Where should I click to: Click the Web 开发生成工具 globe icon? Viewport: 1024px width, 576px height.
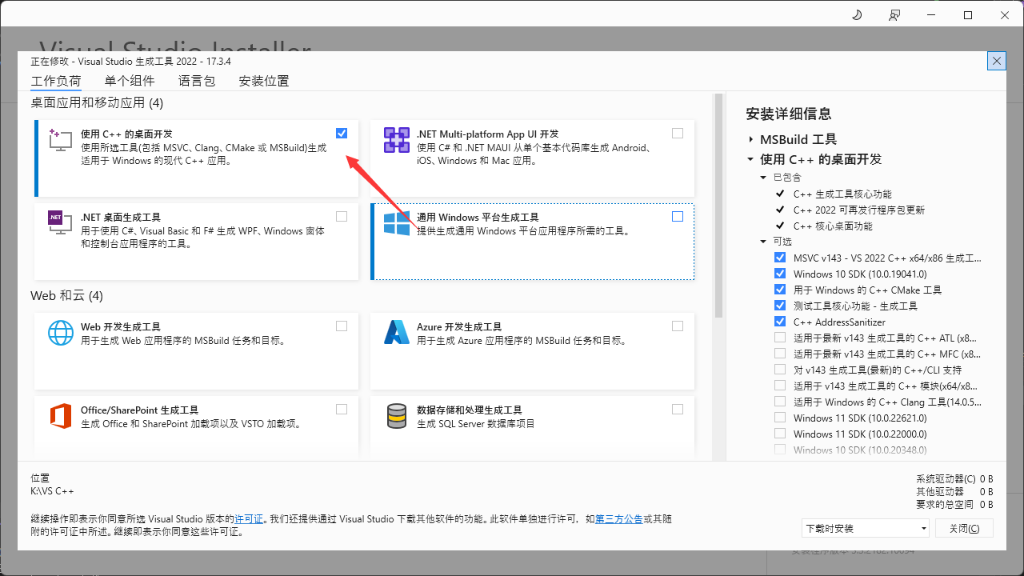click(60, 332)
